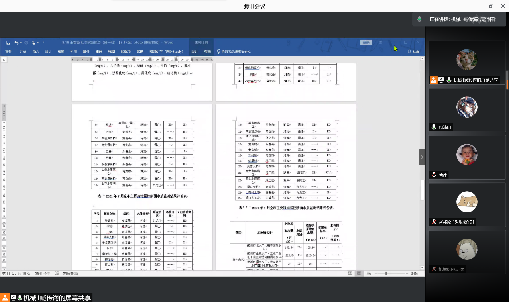
Task: Collapse the participant video side panel
Action: [x=421, y=157]
